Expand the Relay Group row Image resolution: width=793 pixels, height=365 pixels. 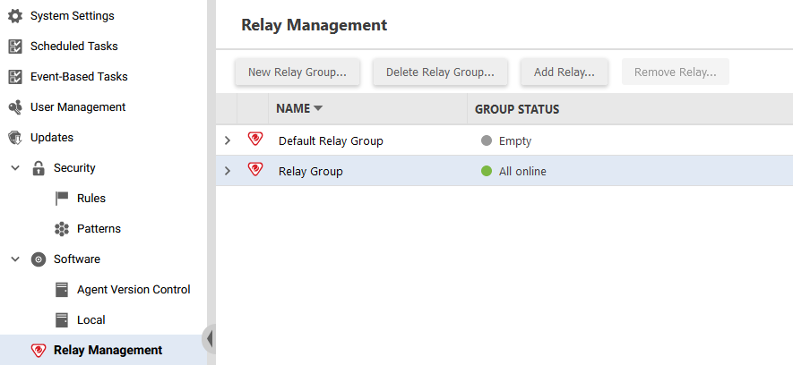(x=228, y=171)
